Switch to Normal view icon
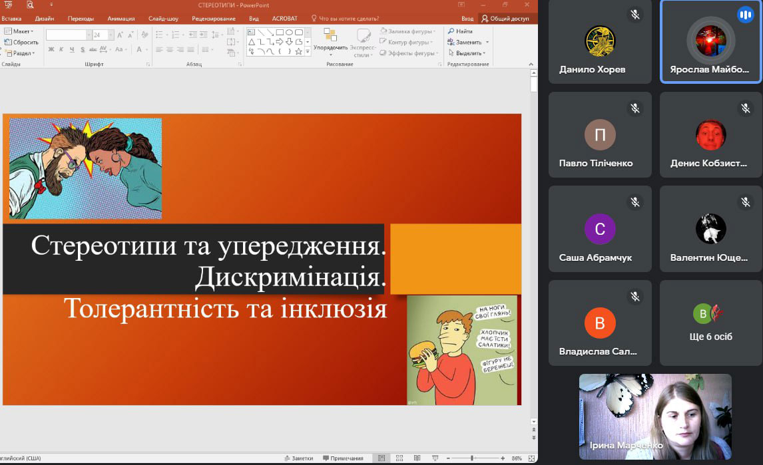Screen dimensions: 763x465 [x=381, y=458]
